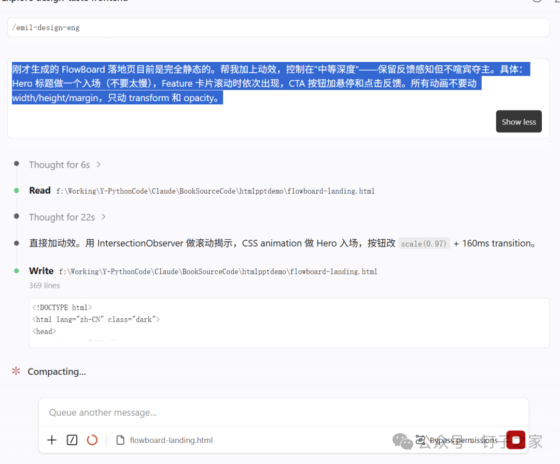Expand the Thought for 6s section

tap(65, 165)
